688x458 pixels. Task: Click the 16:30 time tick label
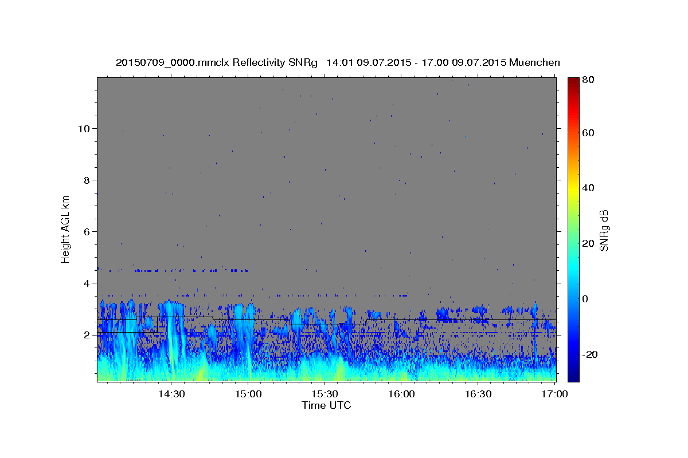(478, 394)
